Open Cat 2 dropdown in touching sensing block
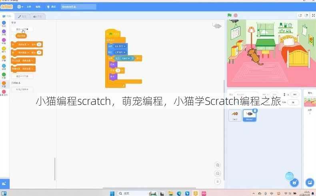Image resolution: width=316 pixels, height=196 pixels. [126, 58]
